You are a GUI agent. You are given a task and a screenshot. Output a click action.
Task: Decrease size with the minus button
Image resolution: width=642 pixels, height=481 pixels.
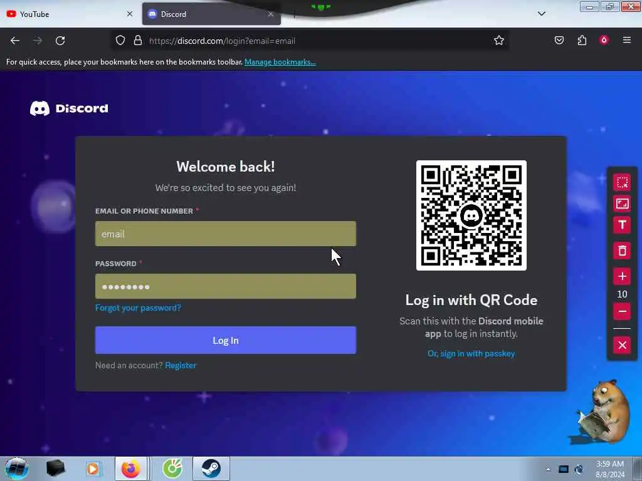[622, 312]
